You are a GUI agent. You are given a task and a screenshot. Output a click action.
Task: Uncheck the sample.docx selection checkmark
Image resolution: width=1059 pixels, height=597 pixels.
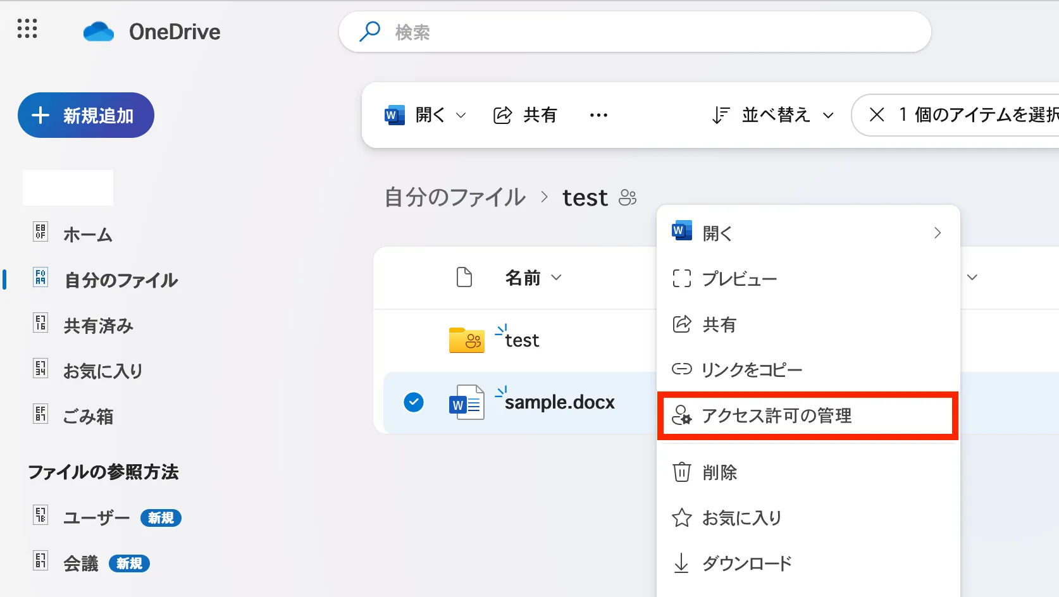click(414, 402)
